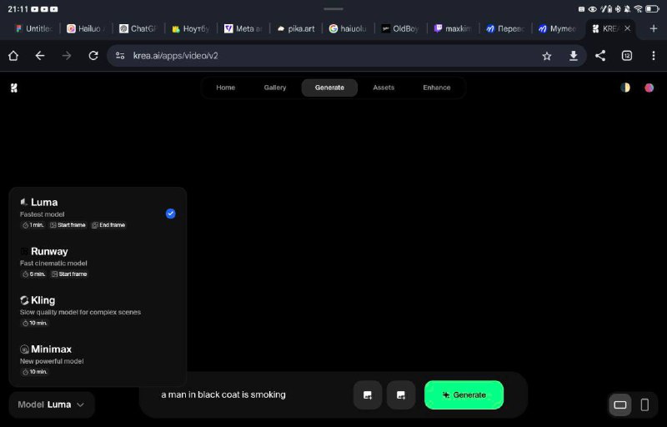This screenshot has width=667, height=427.
Task: Tap the muted notifications bell icon
Action: (628, 8)
